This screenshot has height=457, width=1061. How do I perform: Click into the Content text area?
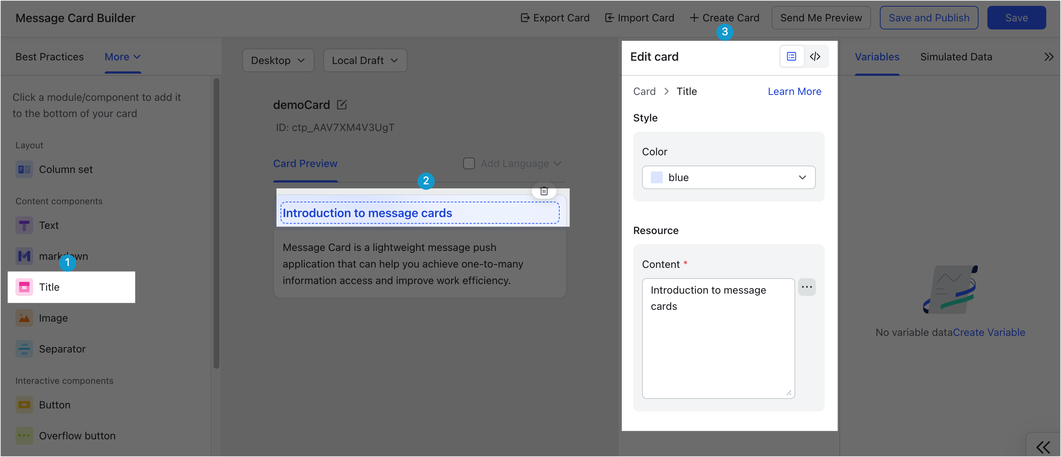718,339
